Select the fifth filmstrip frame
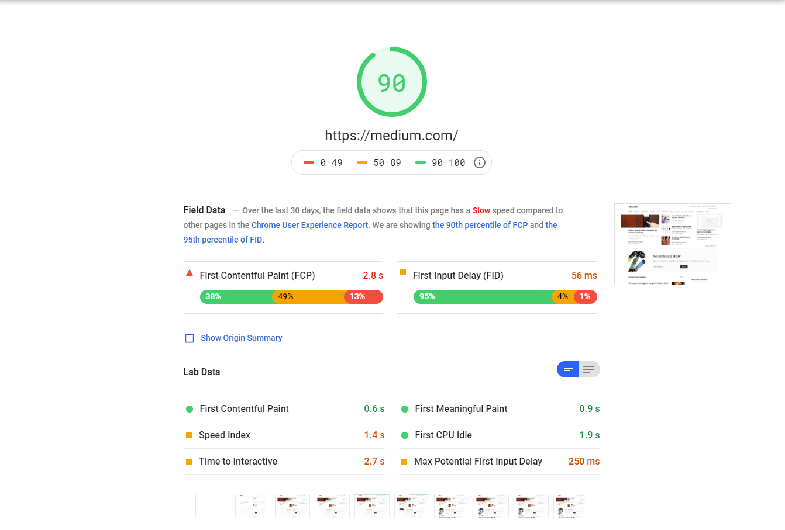 point(372,506)
